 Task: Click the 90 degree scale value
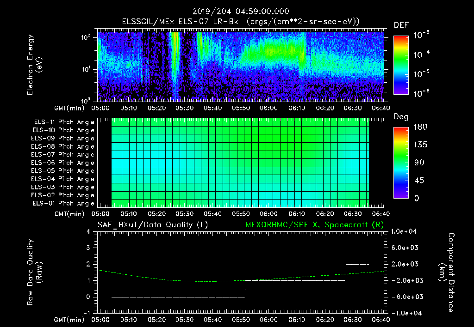pos(419,163)
